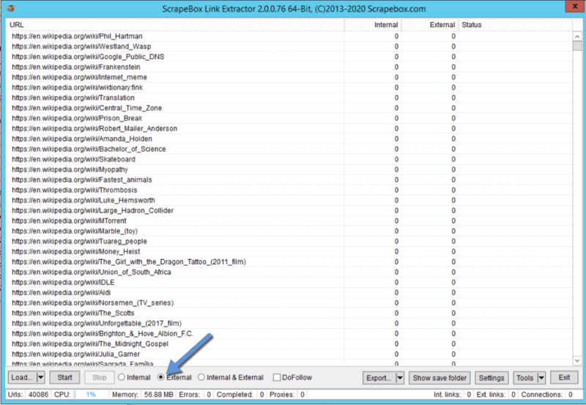Click the Tools button
This screenshot has width=586, height=405.
pyautogui.click(x=525, y=378)
